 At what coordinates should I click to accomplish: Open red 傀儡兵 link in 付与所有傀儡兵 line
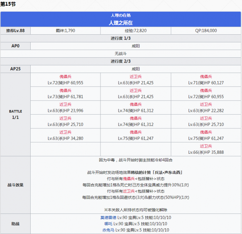[x=129, y=179]
